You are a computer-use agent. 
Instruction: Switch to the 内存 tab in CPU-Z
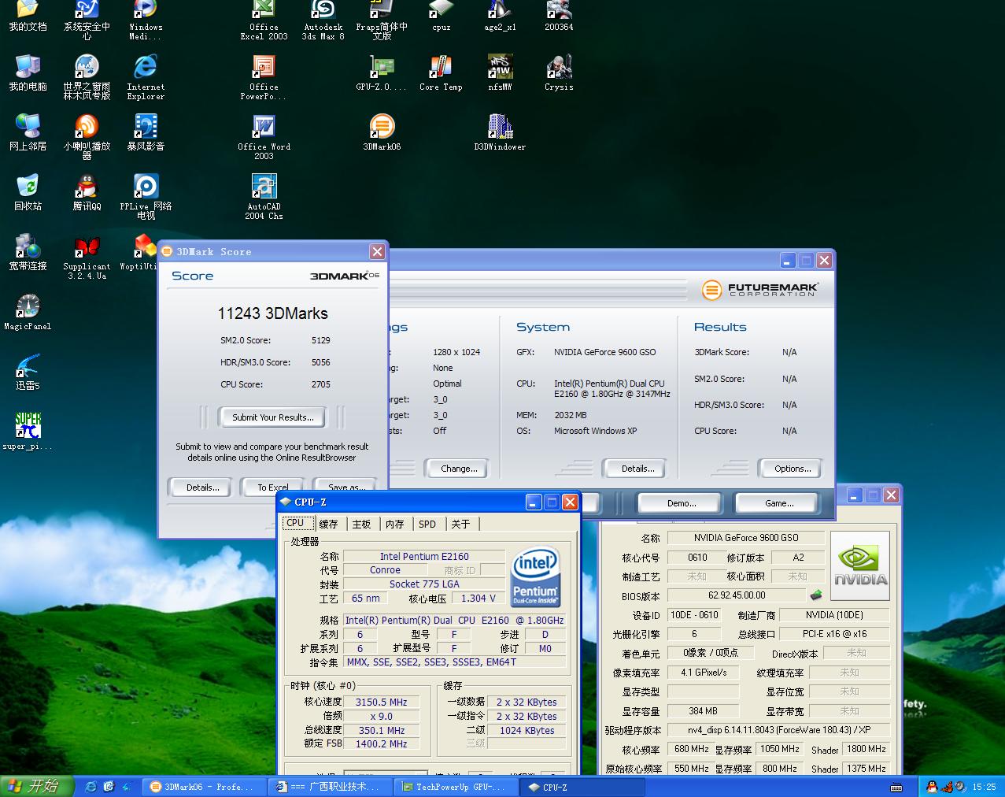[x=394, y=524]
